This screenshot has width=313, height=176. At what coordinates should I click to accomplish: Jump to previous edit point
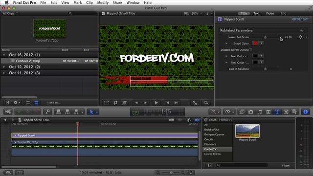(x=167, y=103)
